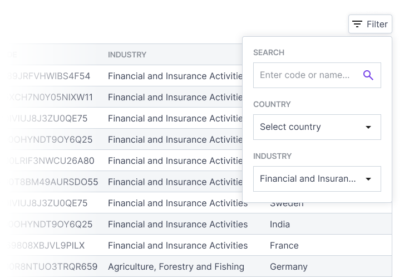Click the purple search magnifier icon
This screenshot has height=277, width=409.
click(368, 75)
